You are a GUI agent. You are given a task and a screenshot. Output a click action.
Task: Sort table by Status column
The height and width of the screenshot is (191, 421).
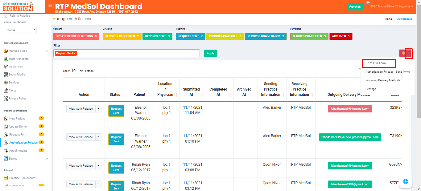point(124,95)
